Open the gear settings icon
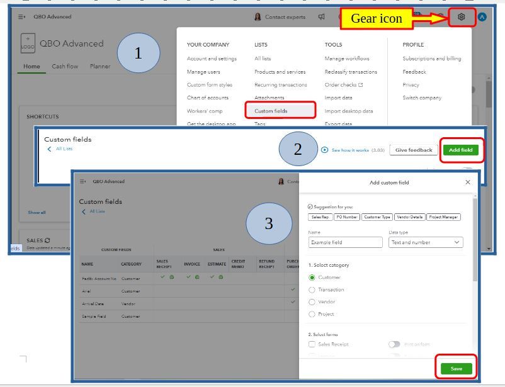 pyautogui.click(x=461, y=17)
